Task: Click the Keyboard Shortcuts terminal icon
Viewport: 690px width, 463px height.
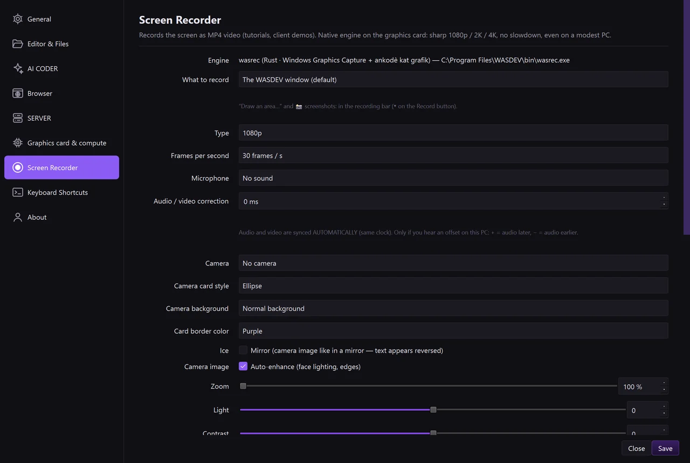Action: 18,192
